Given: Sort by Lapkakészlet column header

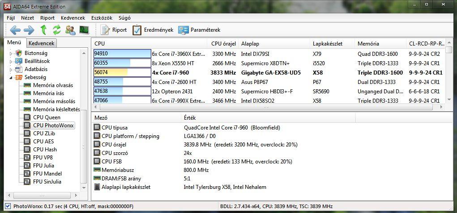Looking at the screenshot, I should (x=333, y=44).
